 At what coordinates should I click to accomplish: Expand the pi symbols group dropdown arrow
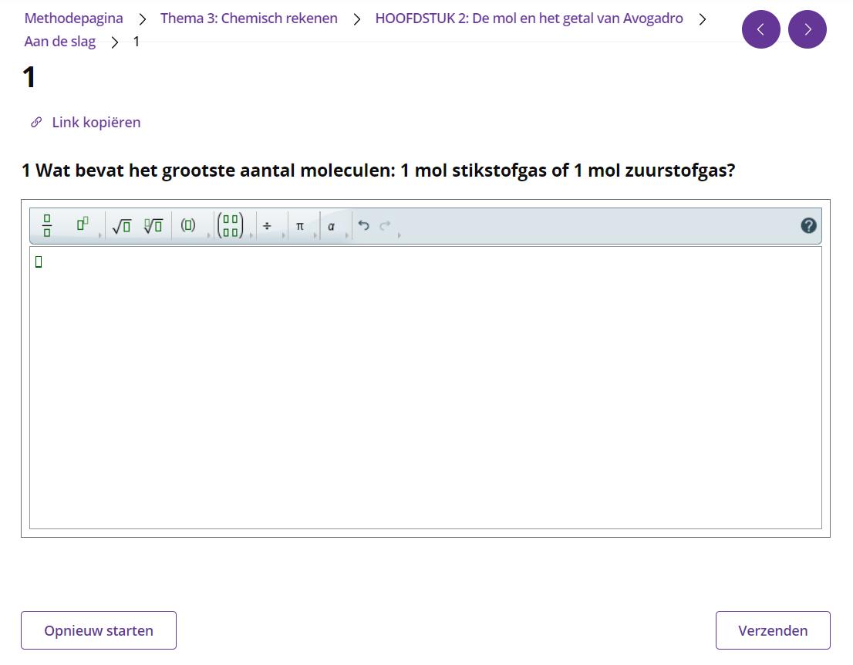tap(315, 235)
